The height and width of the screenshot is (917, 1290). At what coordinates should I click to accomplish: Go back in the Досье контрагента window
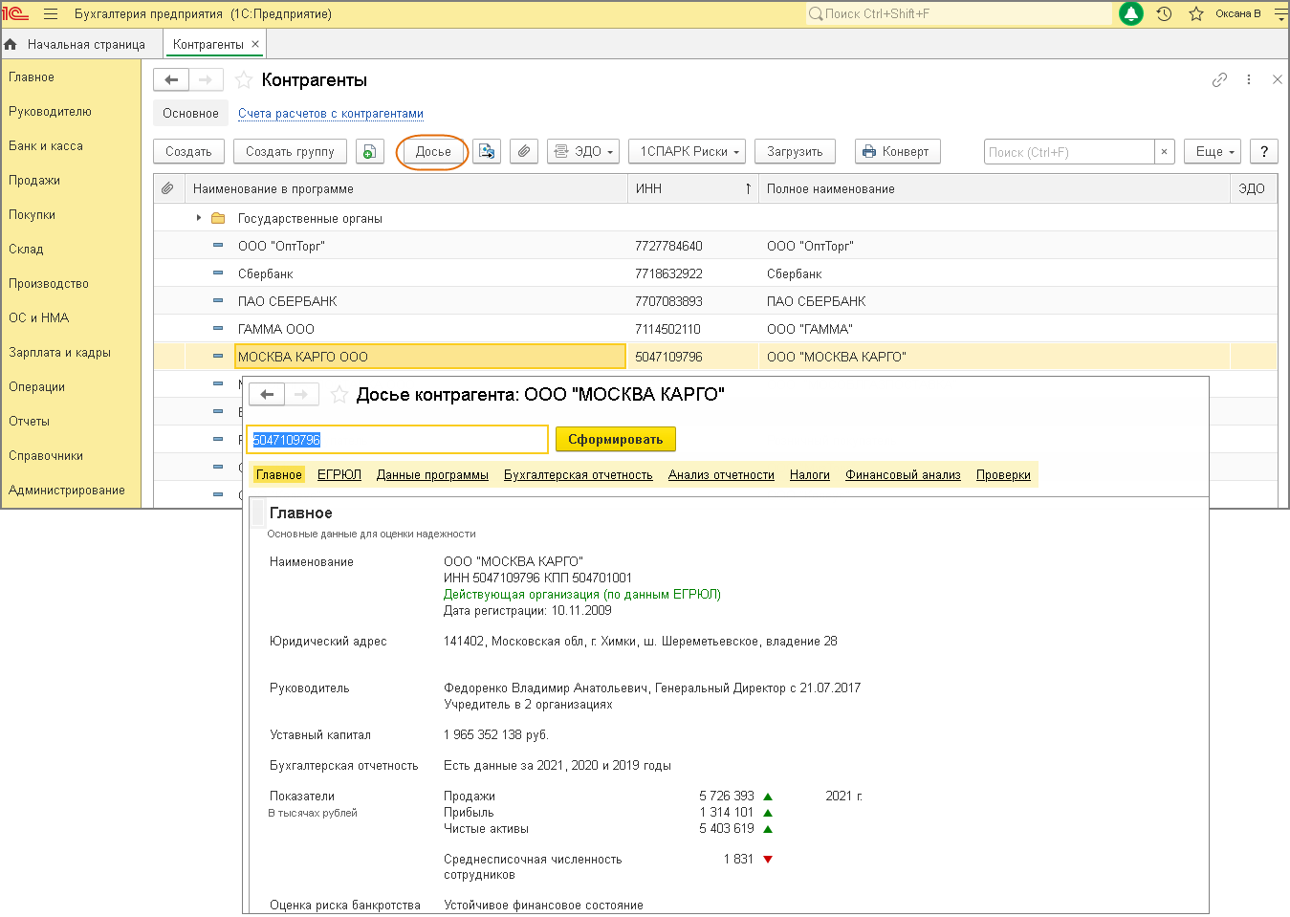[x=267, y=394]
